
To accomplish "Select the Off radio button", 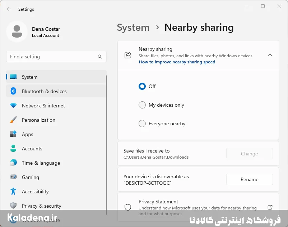I will 142,86.
